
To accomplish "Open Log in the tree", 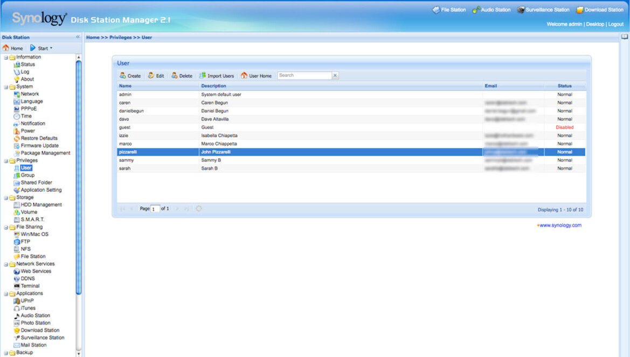I will tap(25, 72).
